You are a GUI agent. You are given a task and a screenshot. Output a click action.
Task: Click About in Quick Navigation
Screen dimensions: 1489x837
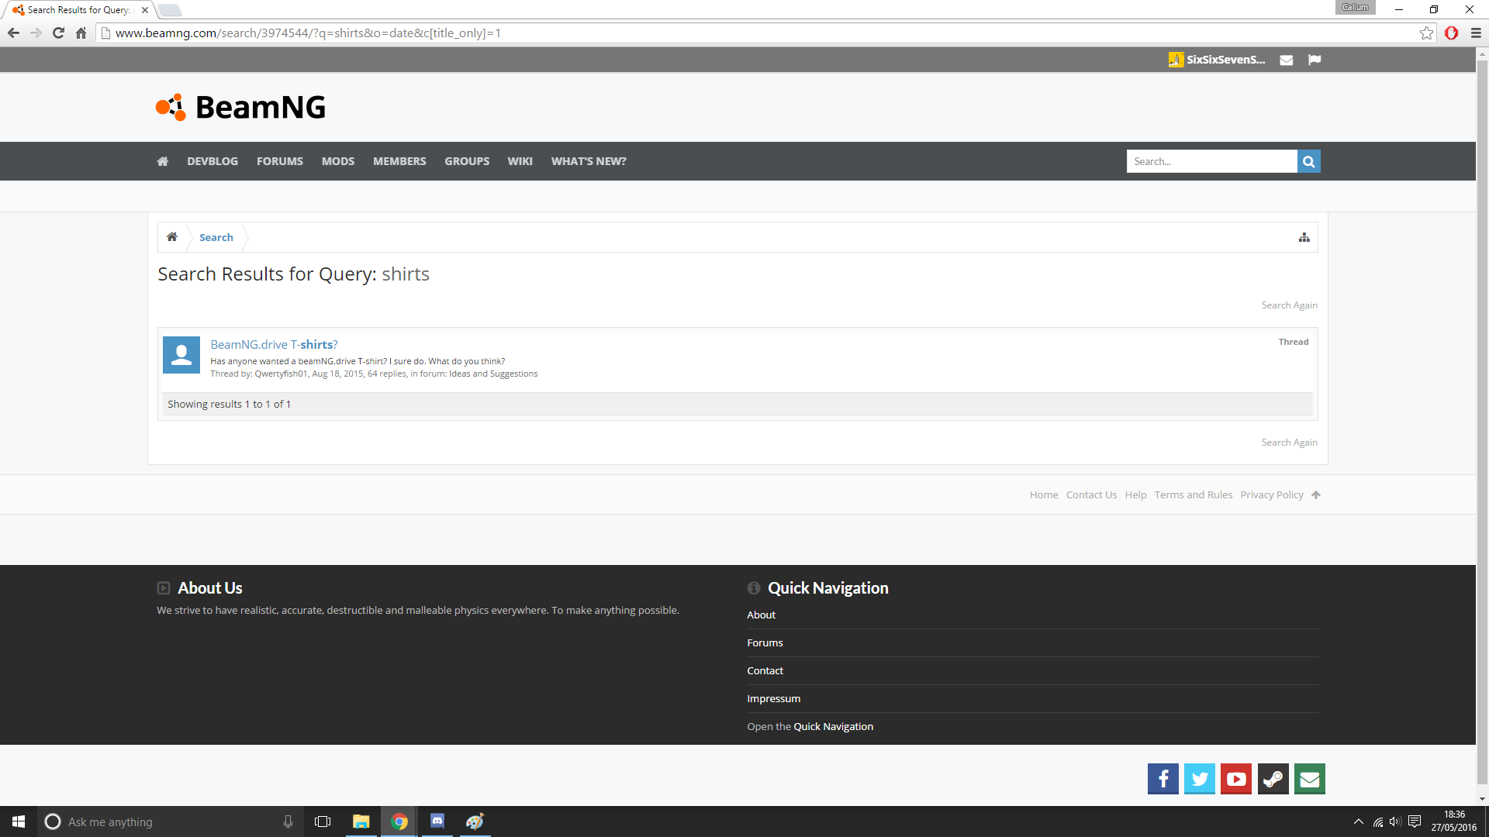(761, 615)
